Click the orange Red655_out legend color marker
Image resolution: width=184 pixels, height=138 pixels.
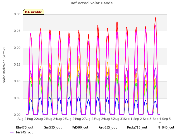pyautogui.click(x=95, y=128)
